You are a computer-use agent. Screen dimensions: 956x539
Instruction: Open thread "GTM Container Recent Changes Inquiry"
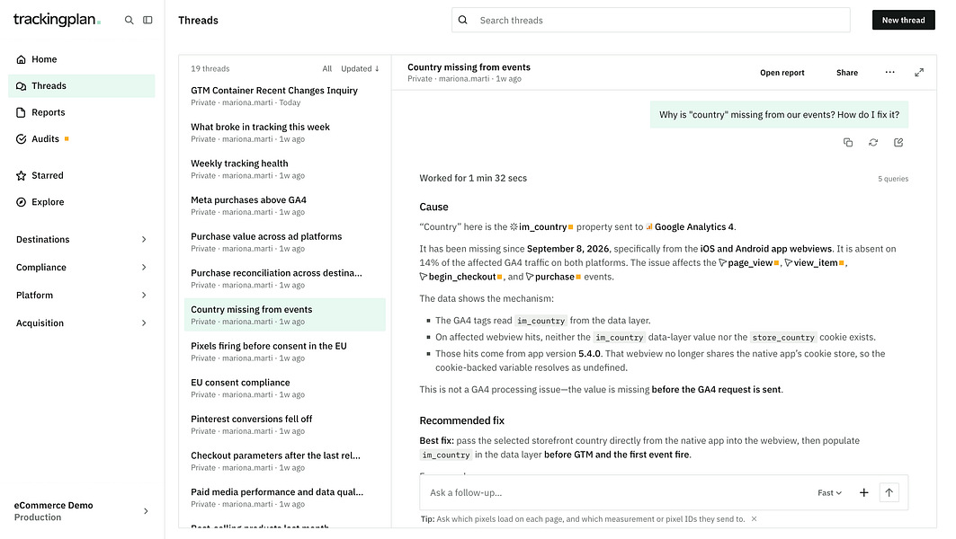pyautogui.click(x=285, y=96)
